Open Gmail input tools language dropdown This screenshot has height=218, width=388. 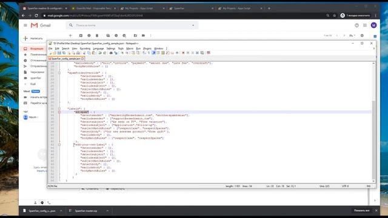tap(352, 36)
